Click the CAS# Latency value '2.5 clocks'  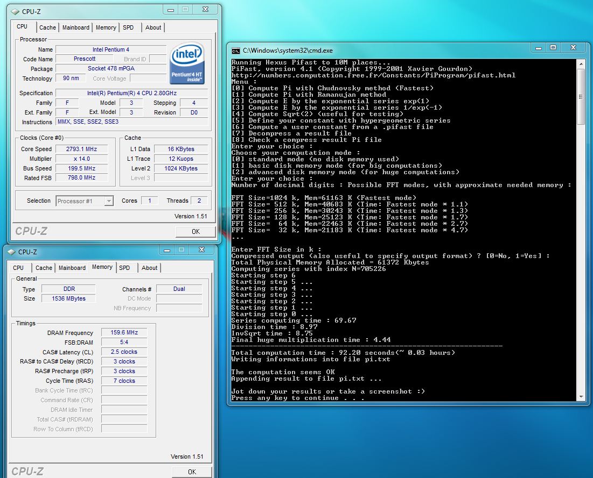pos(124,352)
